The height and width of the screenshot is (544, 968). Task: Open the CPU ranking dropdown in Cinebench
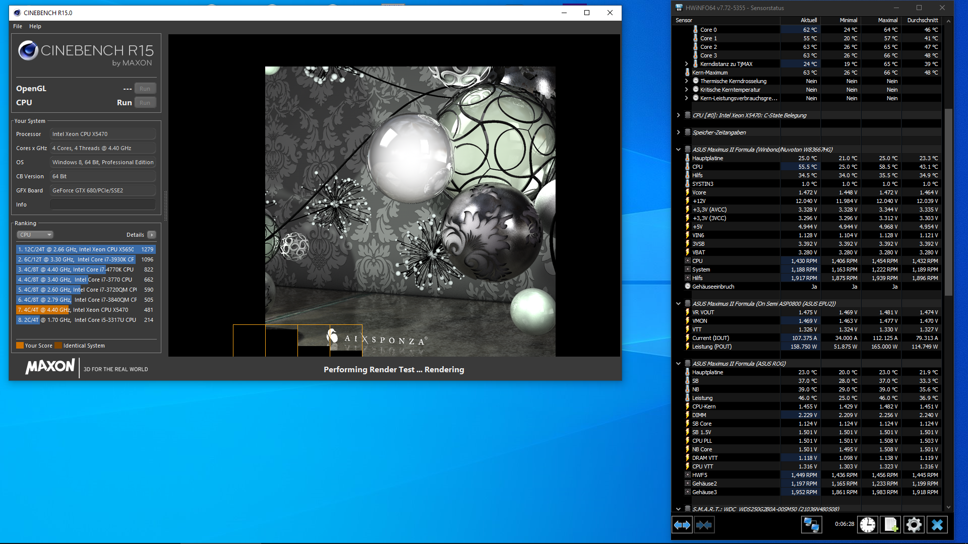pos(35,234)
